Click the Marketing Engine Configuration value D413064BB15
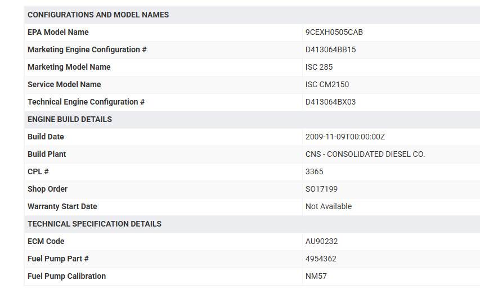Viewport: 480px width, 294px height. (331, 49)
